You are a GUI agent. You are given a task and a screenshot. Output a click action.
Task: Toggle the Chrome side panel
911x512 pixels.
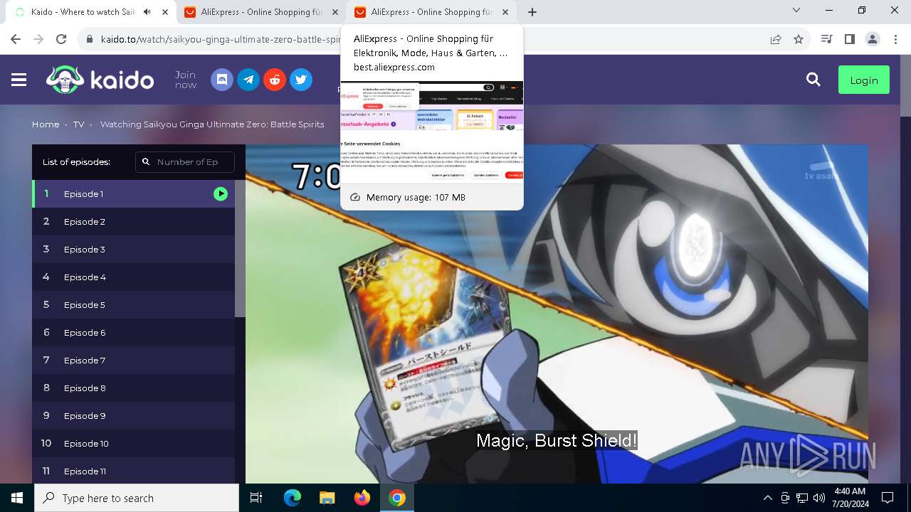(849, 39)
